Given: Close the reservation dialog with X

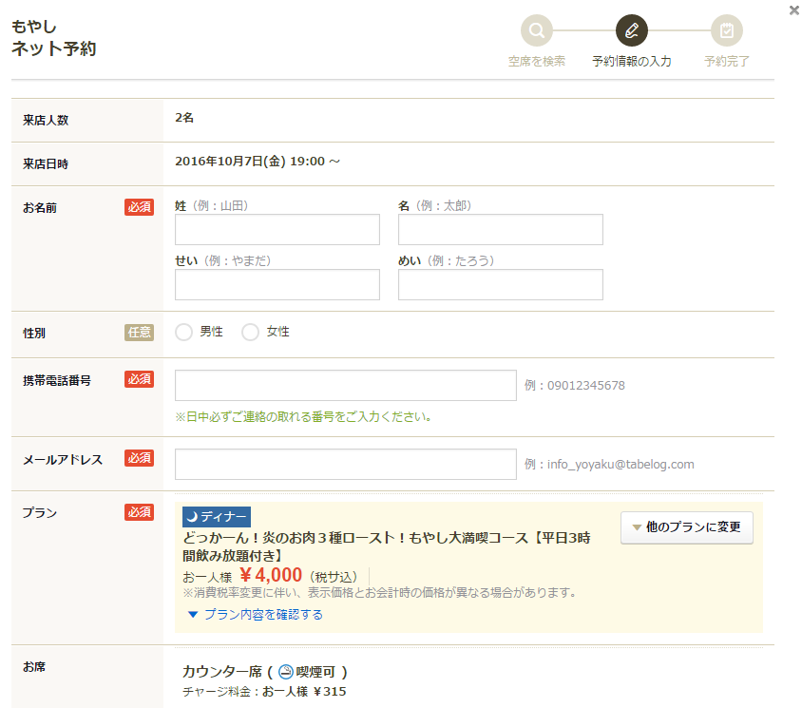Looking at the screenshot, I should point(793,10).
